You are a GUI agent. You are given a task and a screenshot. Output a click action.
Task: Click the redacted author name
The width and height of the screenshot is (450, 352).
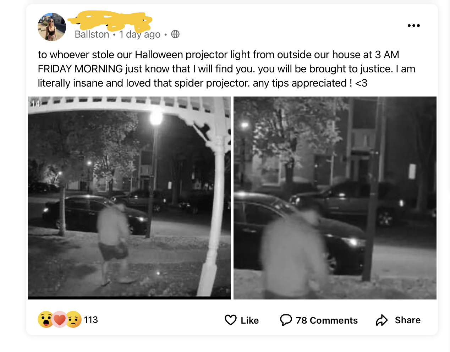(x=110, y=21)
